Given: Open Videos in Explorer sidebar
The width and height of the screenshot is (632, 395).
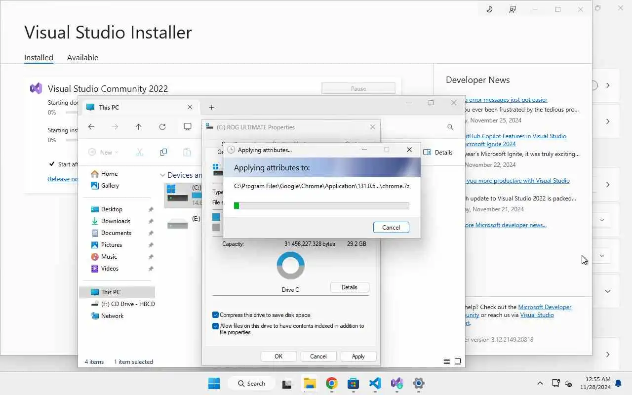Looking at the screenshot, I should click(110, 269).
